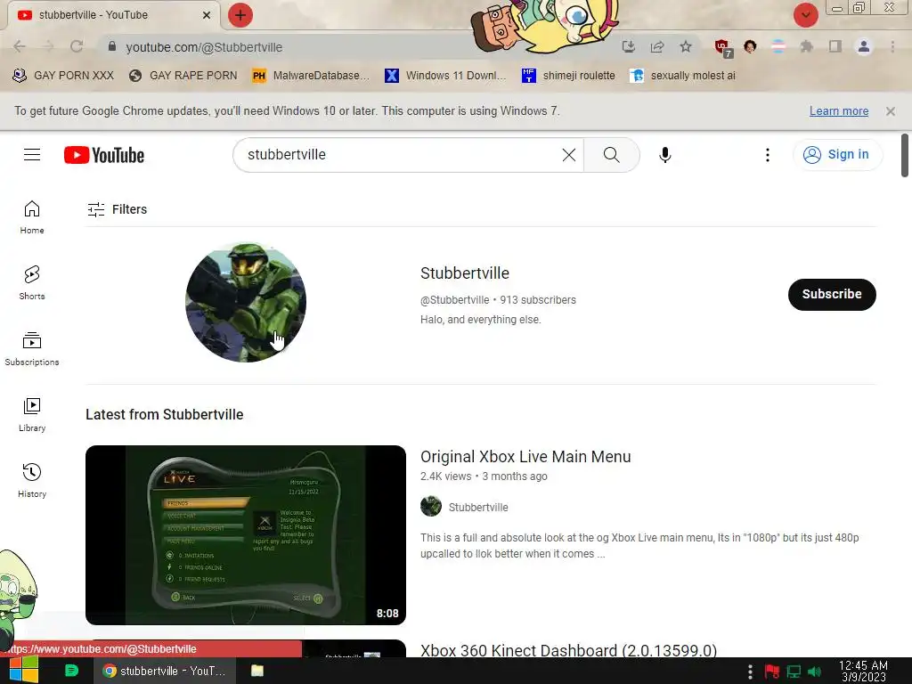Open History in the sidebar

pos(32,481)
